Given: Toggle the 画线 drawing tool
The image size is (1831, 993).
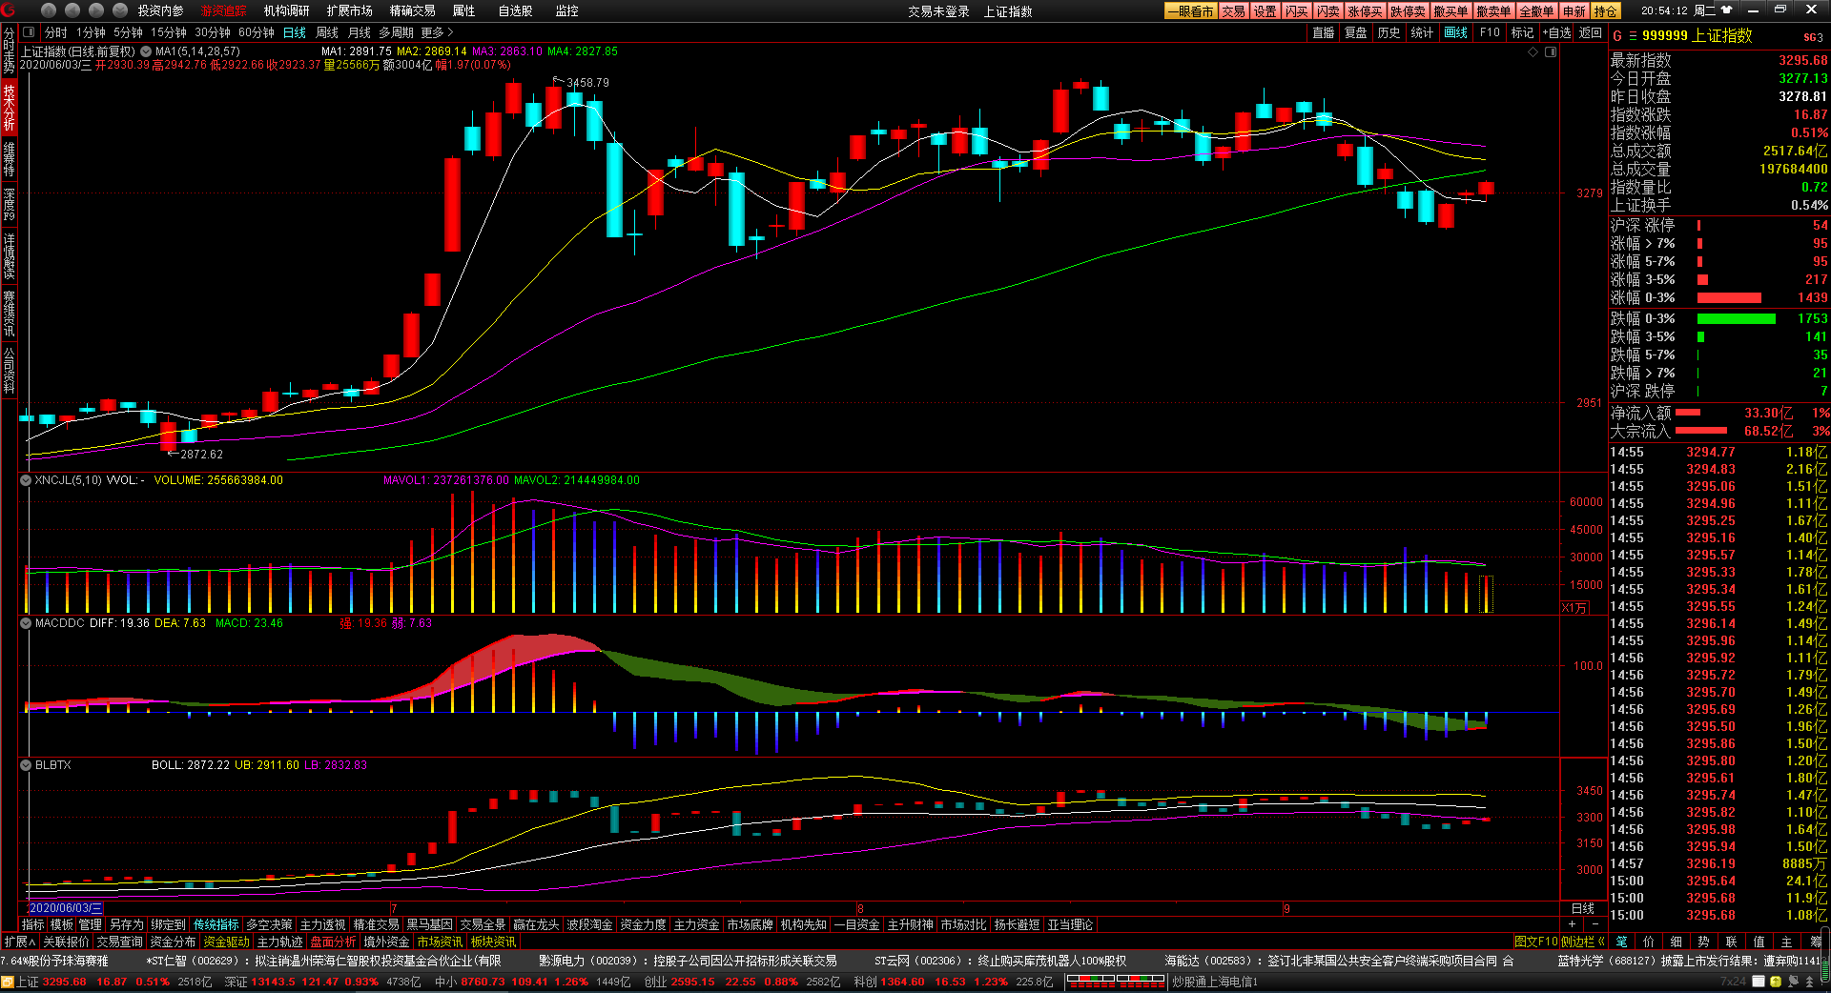Looking at the screenshot, I should tap(1456, 32).
